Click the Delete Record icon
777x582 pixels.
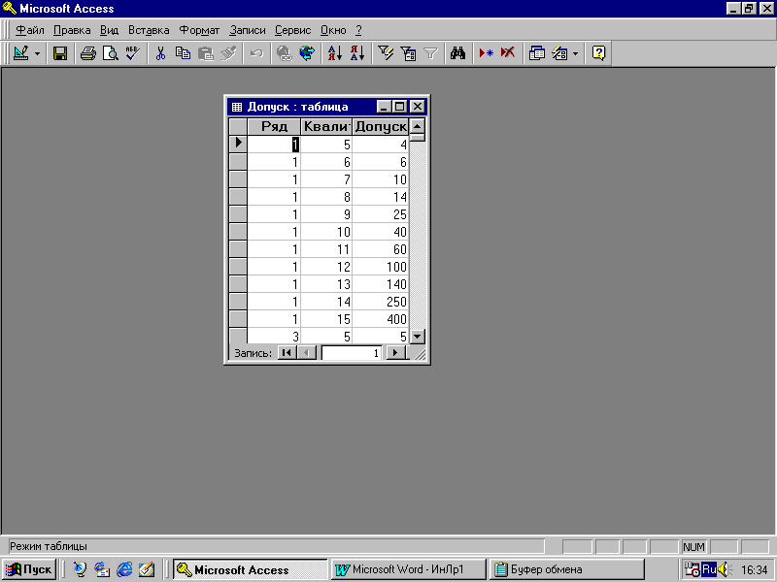click(x=508, y=53)
